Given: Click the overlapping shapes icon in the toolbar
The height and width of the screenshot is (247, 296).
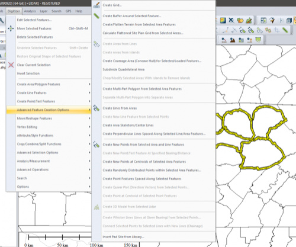Looking at the screenshot, I should [x=240, y=20].
